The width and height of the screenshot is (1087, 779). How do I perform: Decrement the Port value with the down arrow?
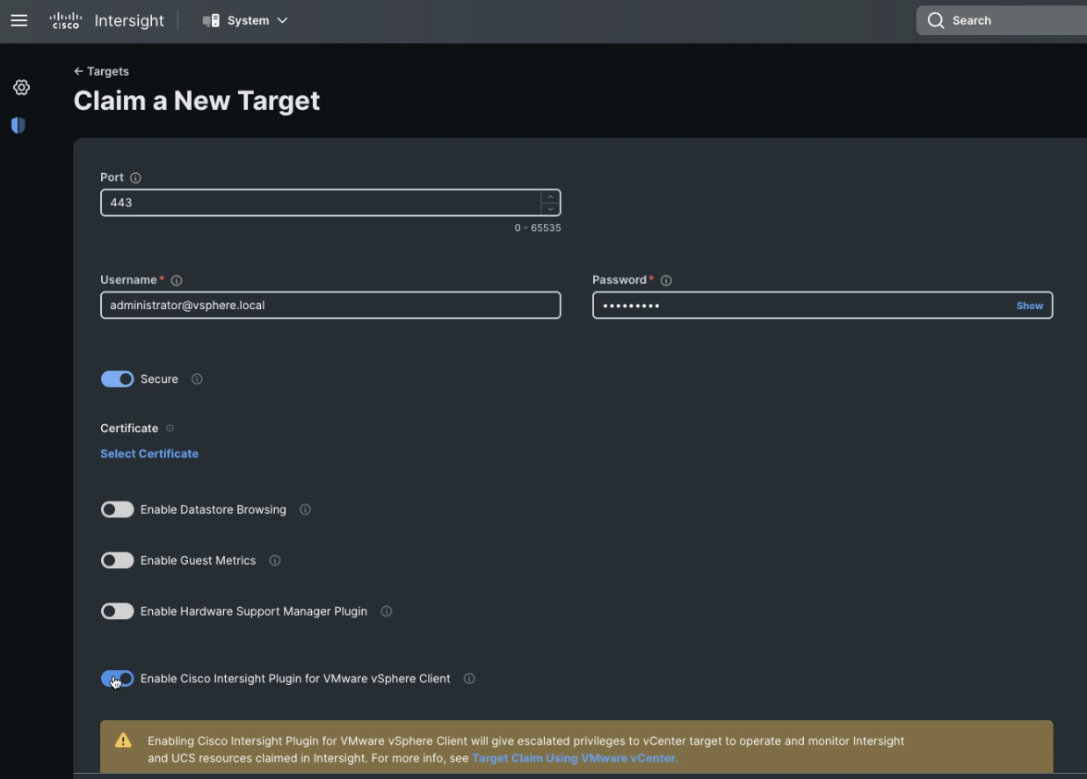(548, 207)
